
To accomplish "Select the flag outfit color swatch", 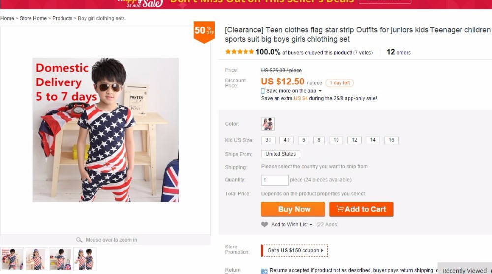I will pos(268,124).
